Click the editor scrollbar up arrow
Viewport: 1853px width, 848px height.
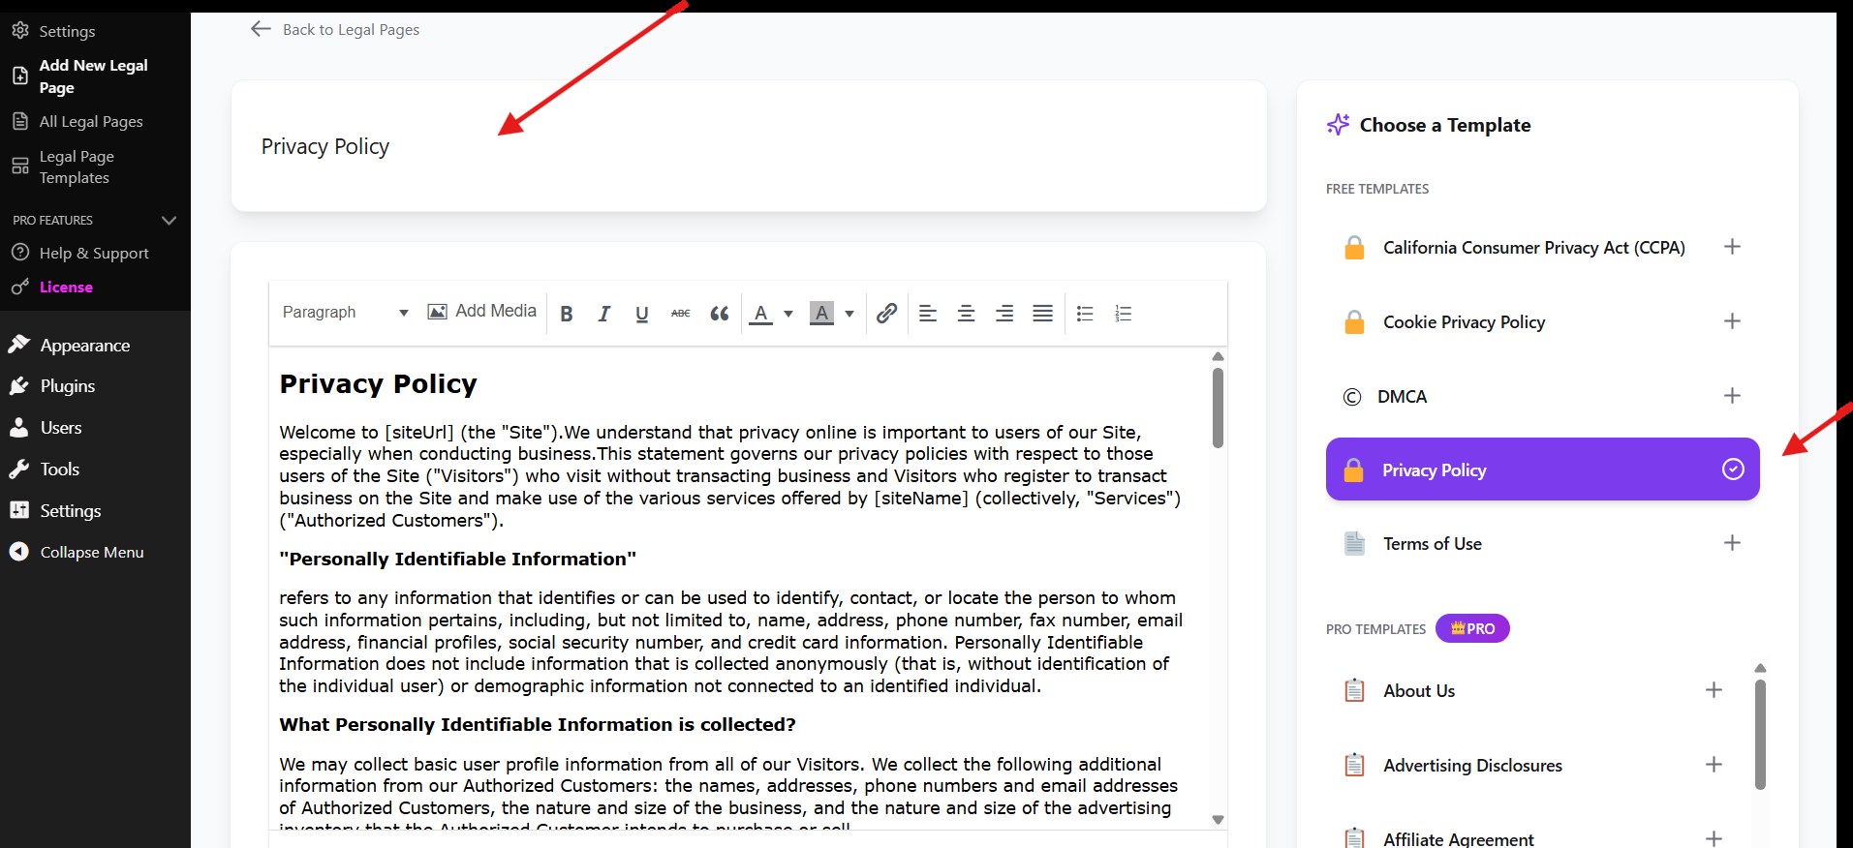pyautogui.click(x=1218, y=356)
